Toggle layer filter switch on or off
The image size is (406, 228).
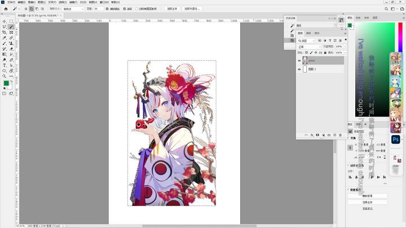(346, 40)
